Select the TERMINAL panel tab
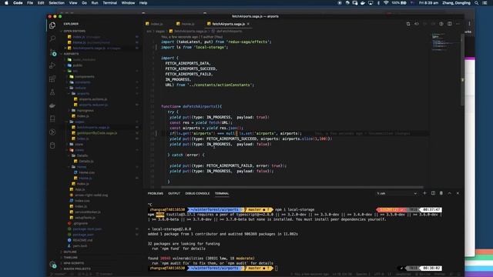The height and width of the screenshot is (277, 493). [x=222, y=193]
